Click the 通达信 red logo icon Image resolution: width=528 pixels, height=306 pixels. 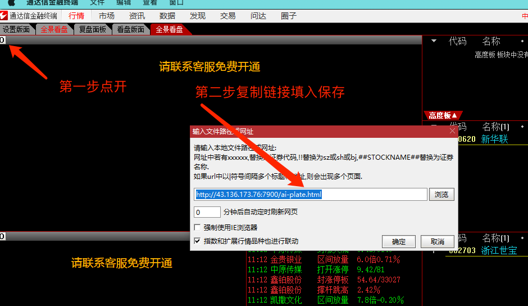coord(4,16)
